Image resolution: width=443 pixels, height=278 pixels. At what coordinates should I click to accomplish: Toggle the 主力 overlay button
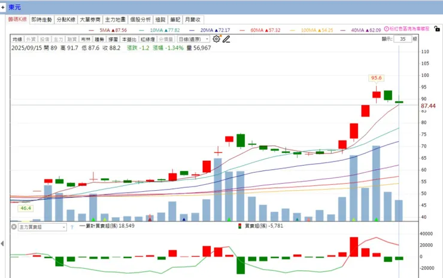pos(58,39)
